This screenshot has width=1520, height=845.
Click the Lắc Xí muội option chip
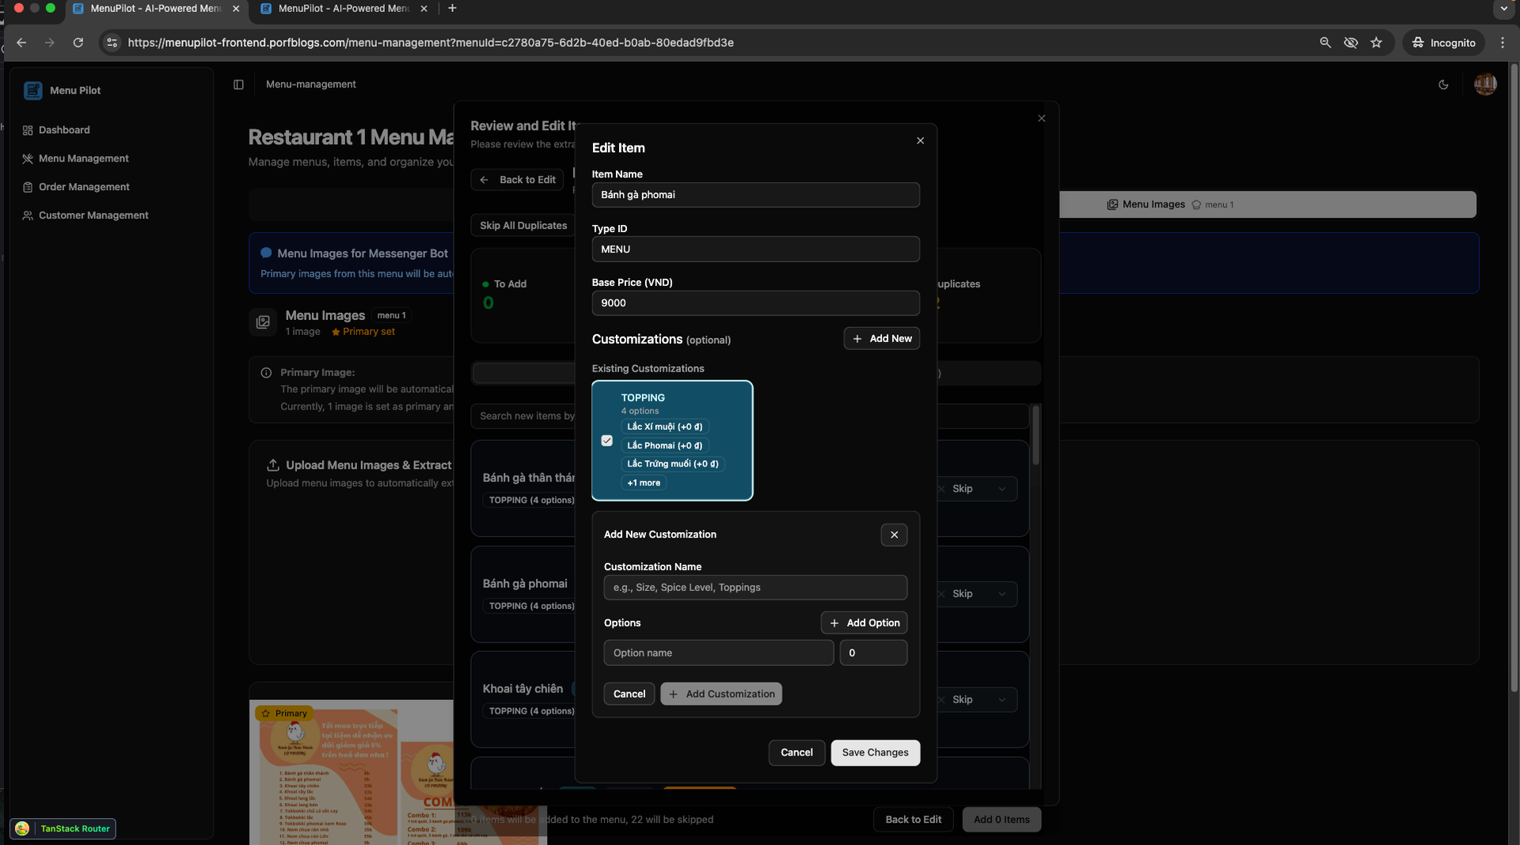tap(665, 427)
